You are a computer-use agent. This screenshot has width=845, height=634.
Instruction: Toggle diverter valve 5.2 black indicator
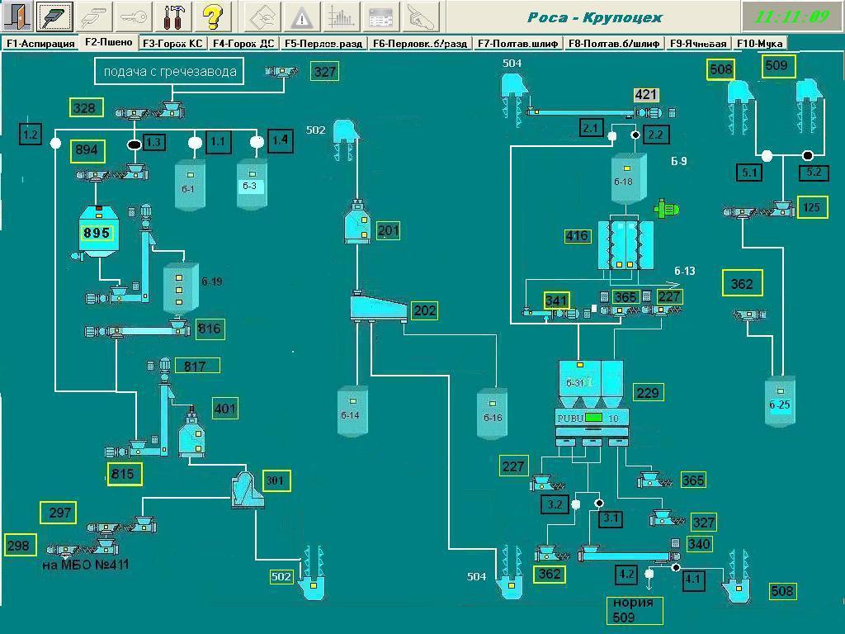point(808,155)
